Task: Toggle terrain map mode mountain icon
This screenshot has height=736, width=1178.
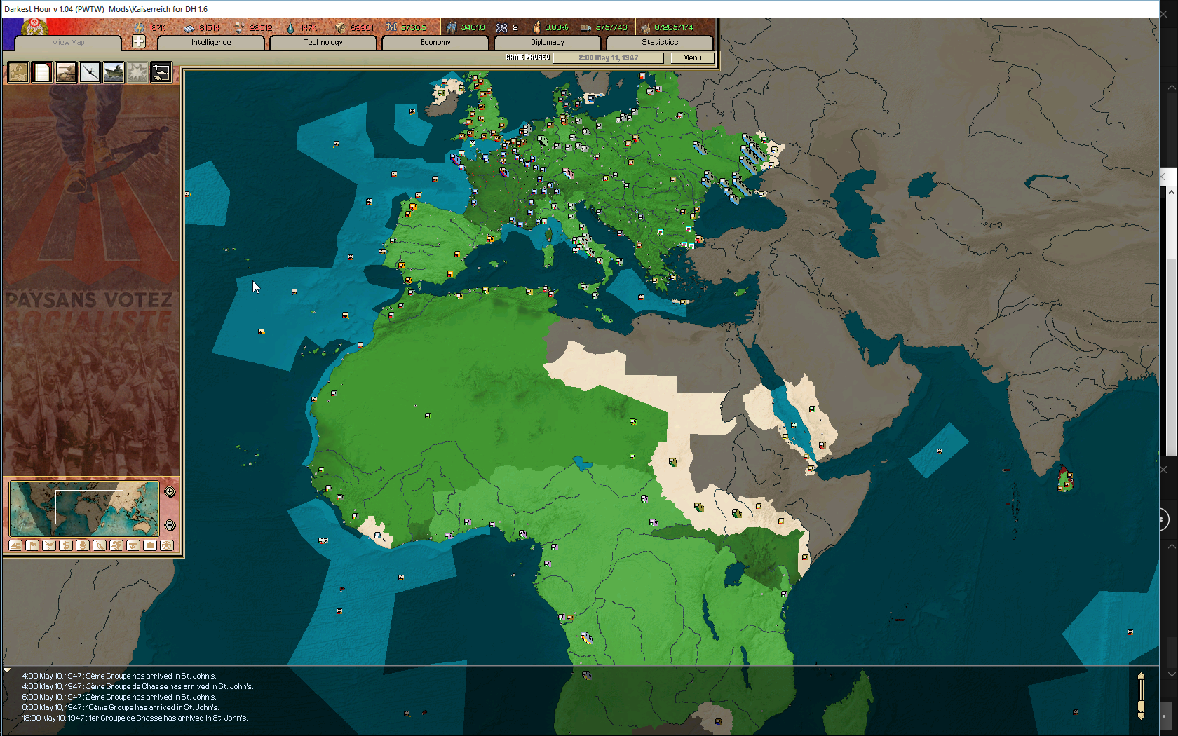Action: (15, 545)
